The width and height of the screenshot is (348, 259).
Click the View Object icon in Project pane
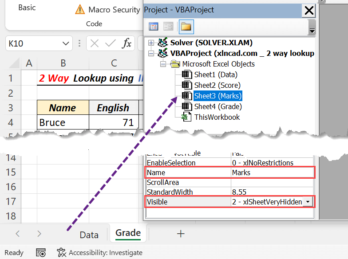[168, 27]
